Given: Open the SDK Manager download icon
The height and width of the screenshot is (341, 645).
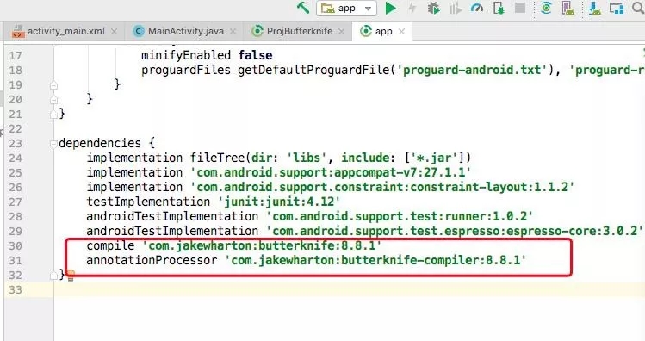Looking at the screenshot, I should [594, 9].
